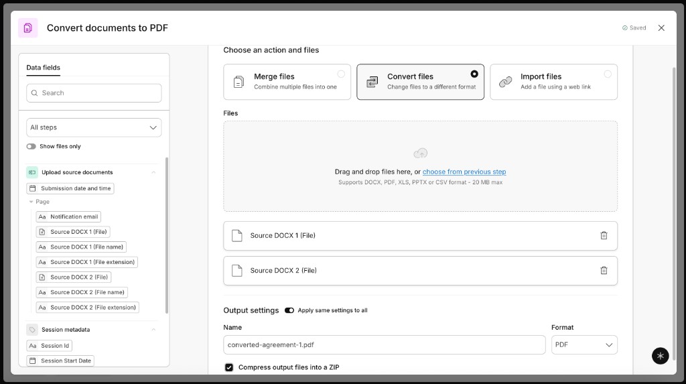Click the output Name input field

384,345
